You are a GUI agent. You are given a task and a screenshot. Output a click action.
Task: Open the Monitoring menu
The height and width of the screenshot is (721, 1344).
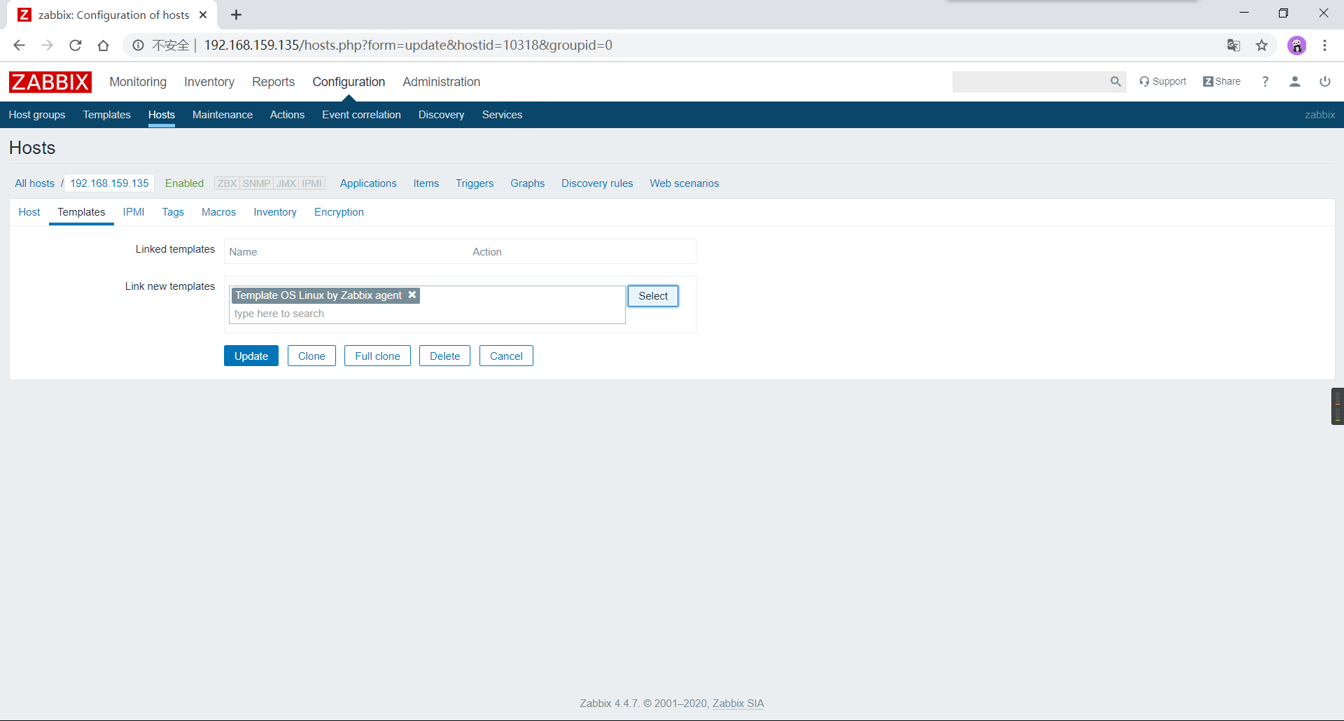(138, 82)
